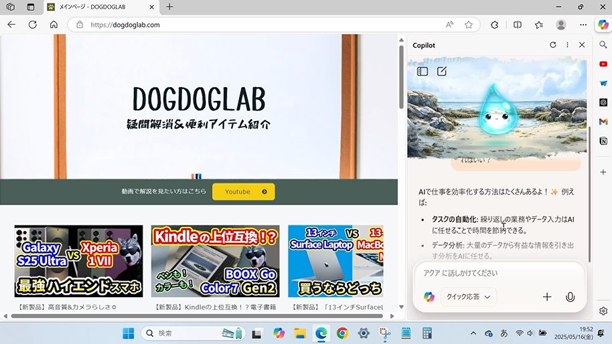Toggle vertical tabs with tab actions button
Viewport: 612px width, 344px height.
[31, 7]
